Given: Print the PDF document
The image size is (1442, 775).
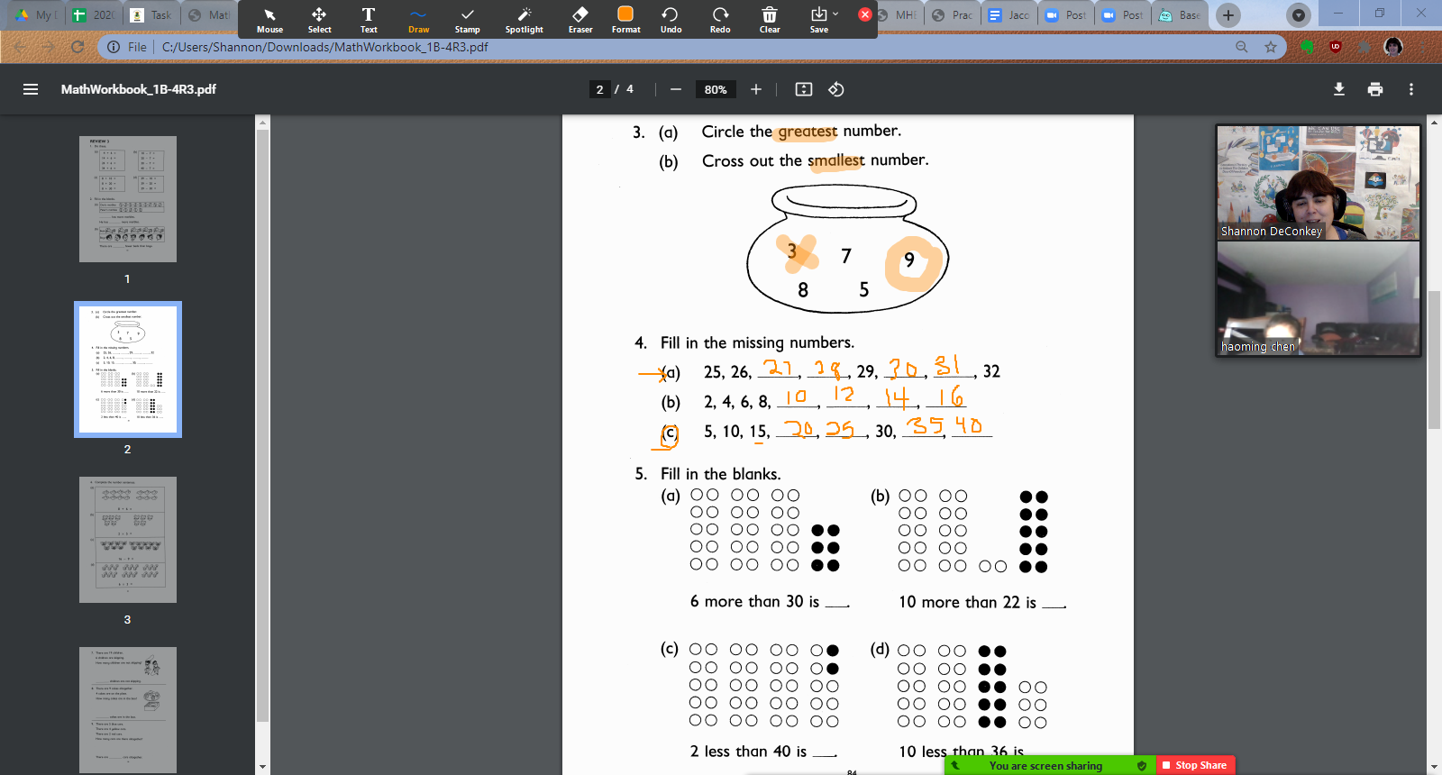Looking at the screenshot, I should (x=1375, y=89).
